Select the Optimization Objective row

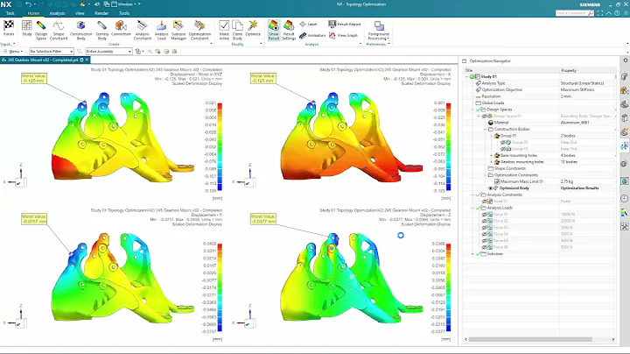pos(540,89)
